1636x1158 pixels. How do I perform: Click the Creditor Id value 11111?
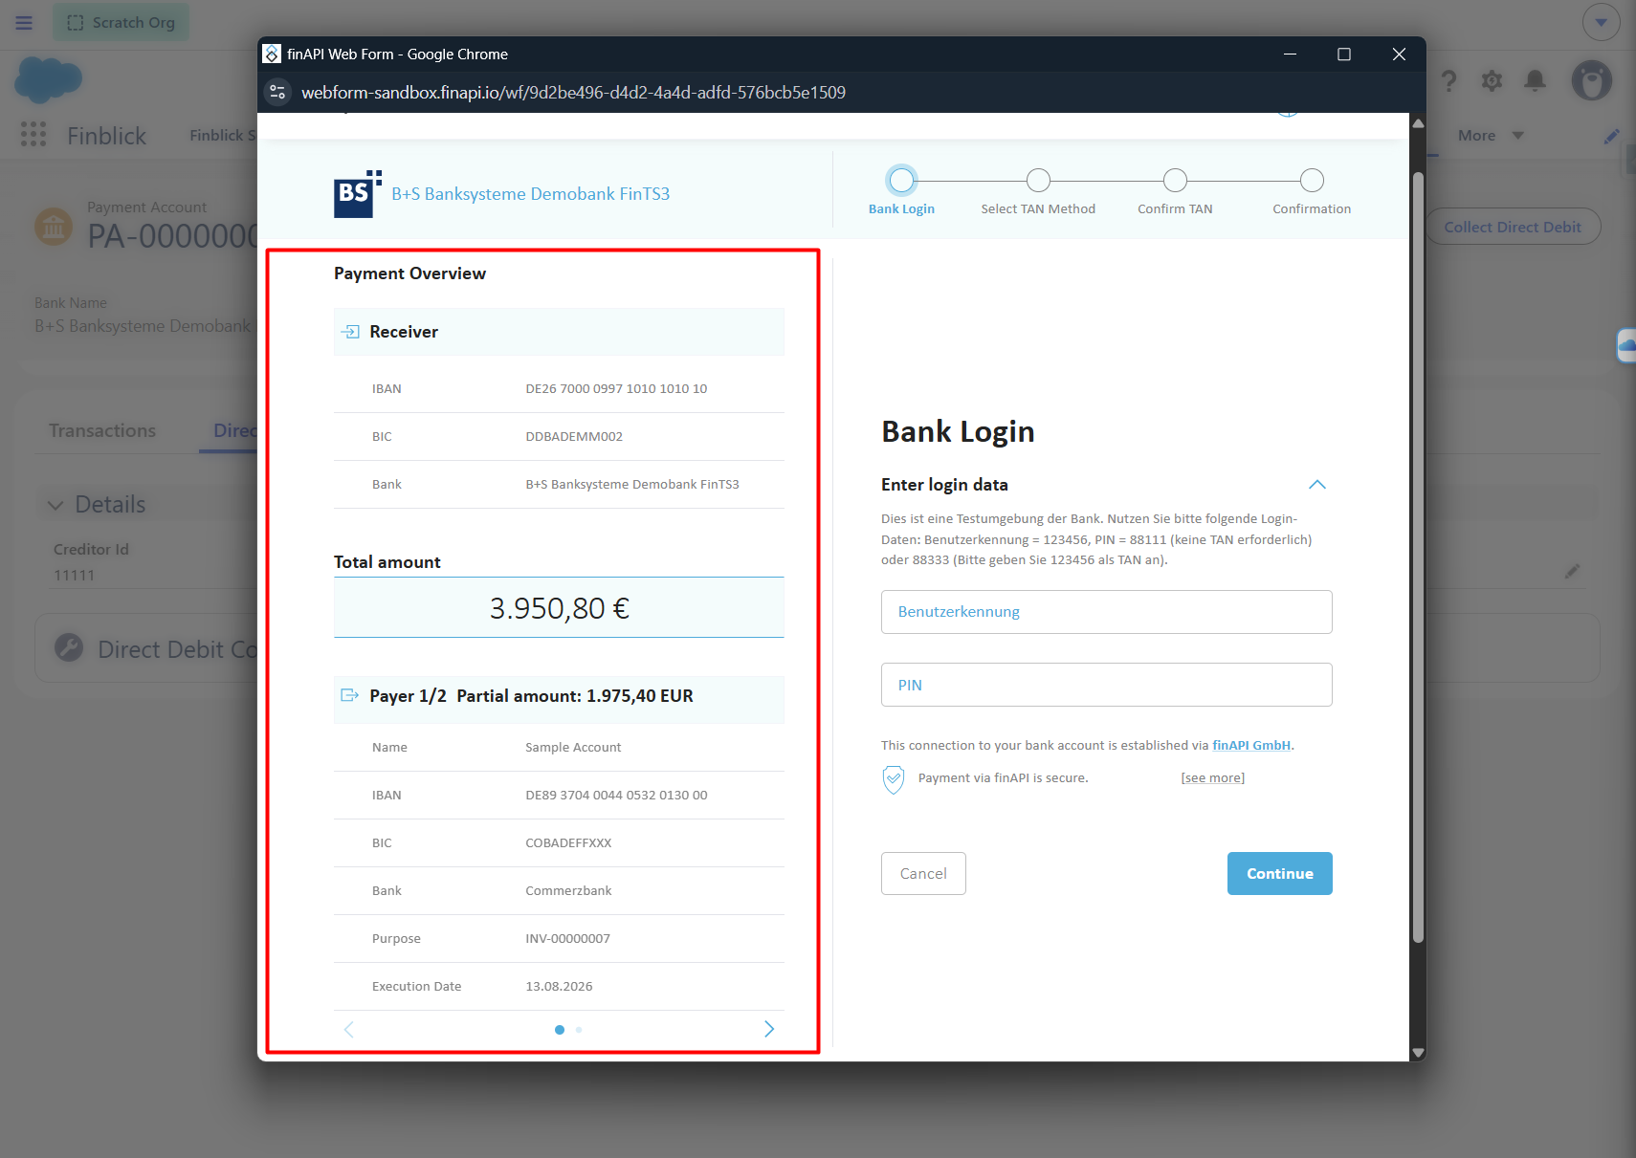click(75, 575)
